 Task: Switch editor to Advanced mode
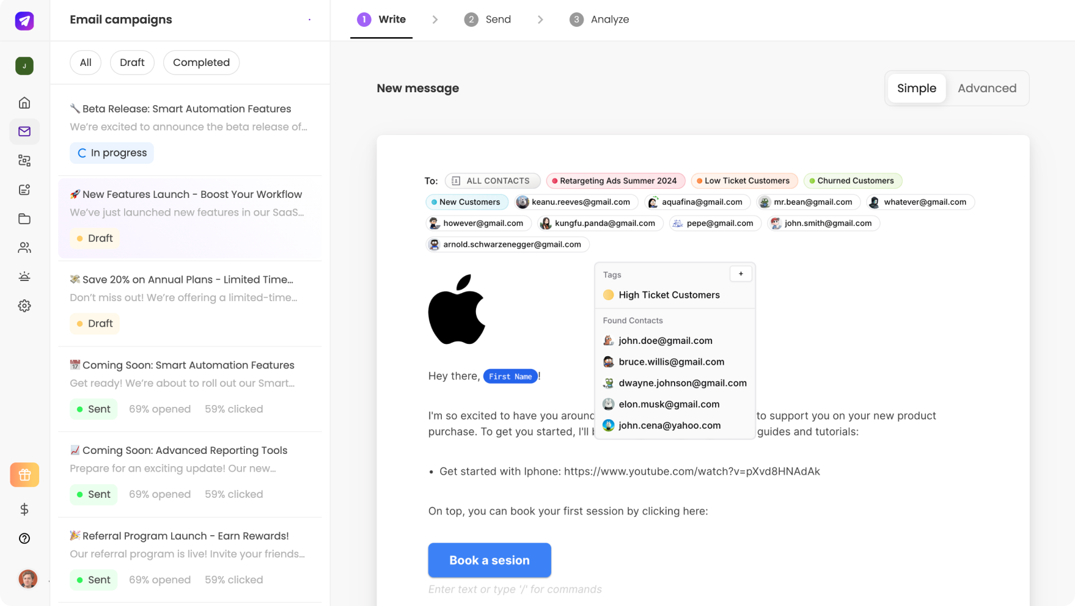[x=986, y=88]
